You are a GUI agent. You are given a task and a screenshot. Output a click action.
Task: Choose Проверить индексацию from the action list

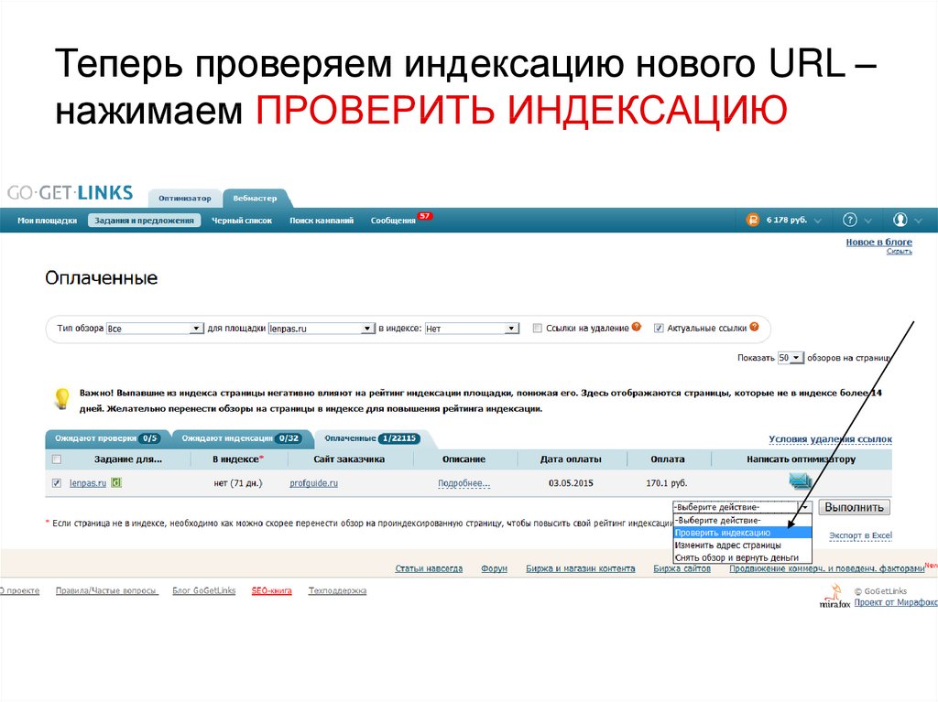[x=742, y=533]
